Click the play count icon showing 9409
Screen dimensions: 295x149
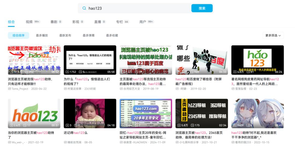coord(235,125)
